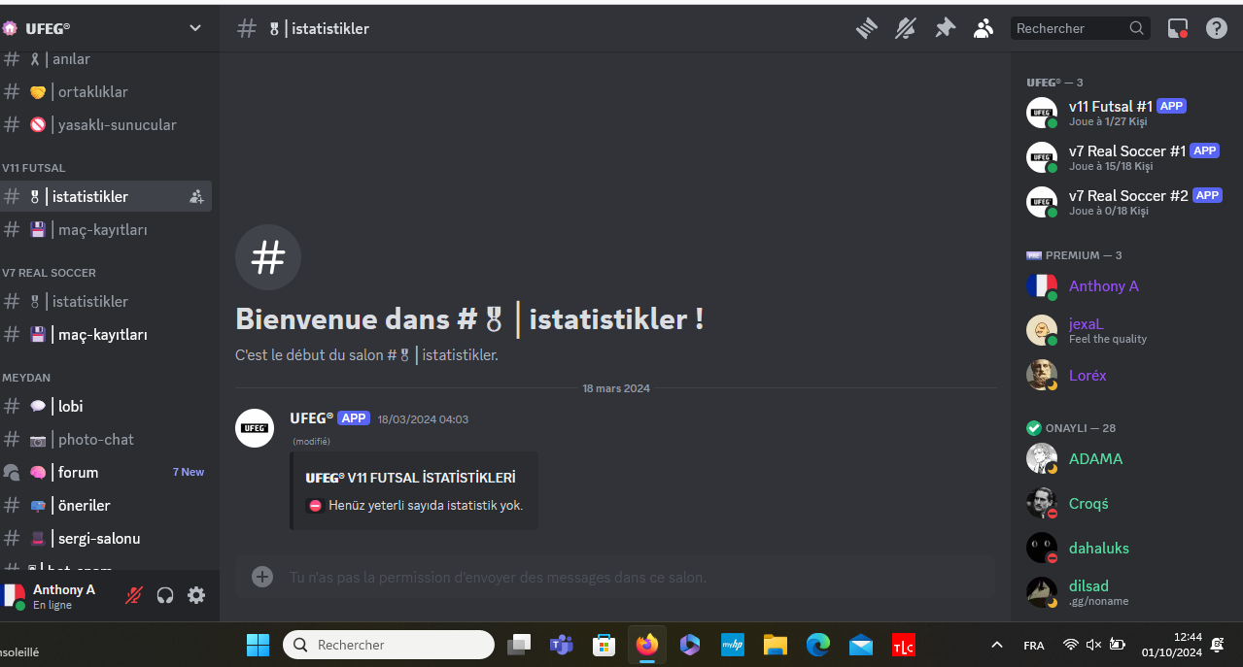Select member Croqś

1123,504
